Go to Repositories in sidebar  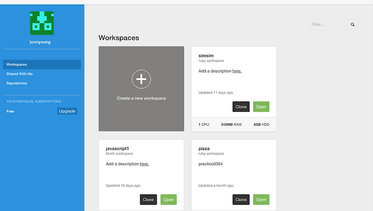pos(17,84)
